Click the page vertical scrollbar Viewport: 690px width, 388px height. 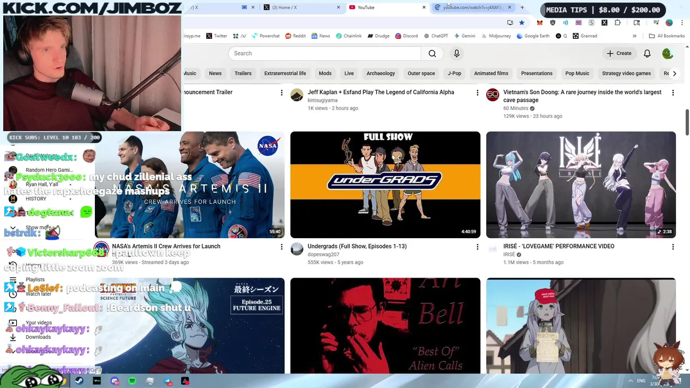click(687, 122)
